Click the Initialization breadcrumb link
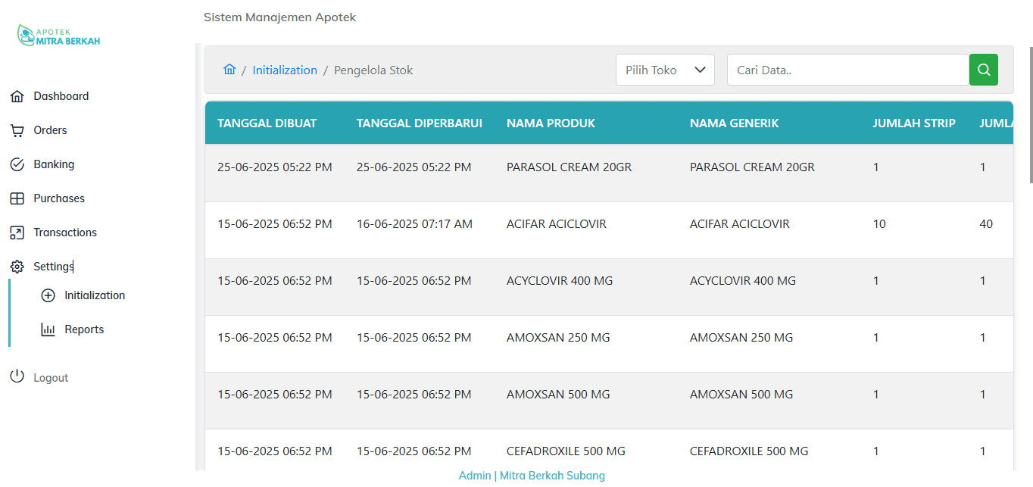Viewport: 1033px width, 487px height. click(285, 70)
